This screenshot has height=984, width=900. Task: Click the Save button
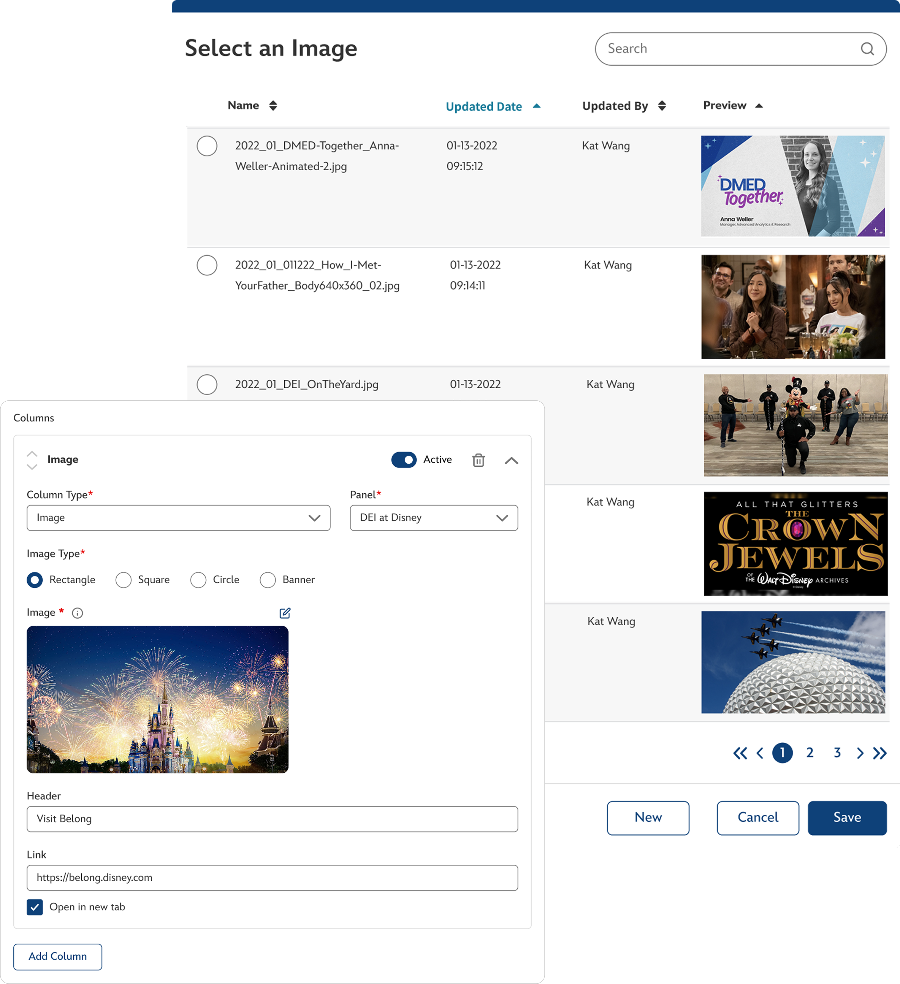[x=847, y=817]
